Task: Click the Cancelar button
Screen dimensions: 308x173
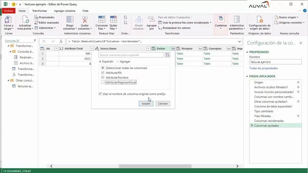Action: 163,104
